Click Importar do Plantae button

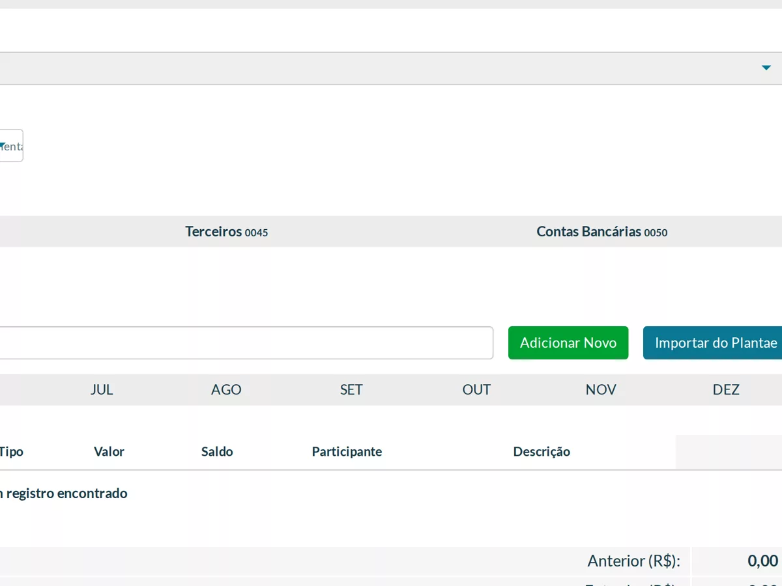point(714,342)
